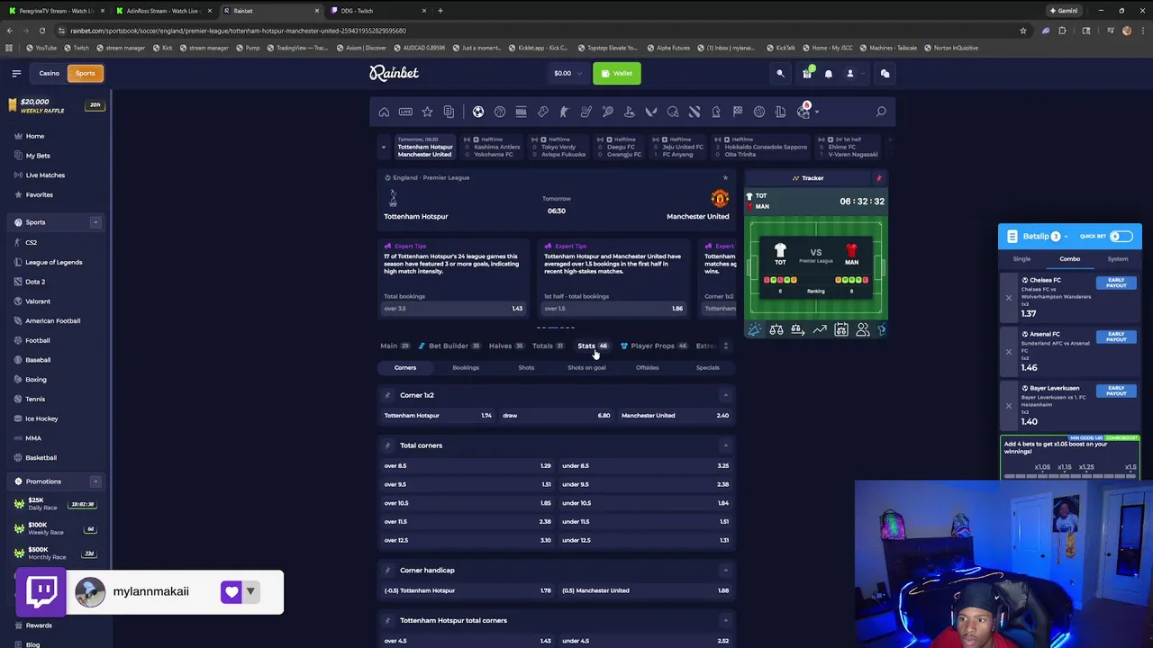Open the $0.00 balance dropdown

(567, 74)
